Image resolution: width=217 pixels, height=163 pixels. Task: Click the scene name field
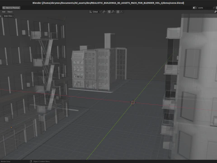[x=205, y=8]
